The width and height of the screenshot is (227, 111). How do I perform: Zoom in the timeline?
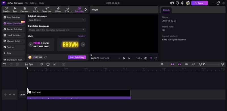pyautogui.click(x=222, y=64)
